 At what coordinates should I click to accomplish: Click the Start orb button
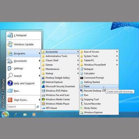click(x=5, y=115)
